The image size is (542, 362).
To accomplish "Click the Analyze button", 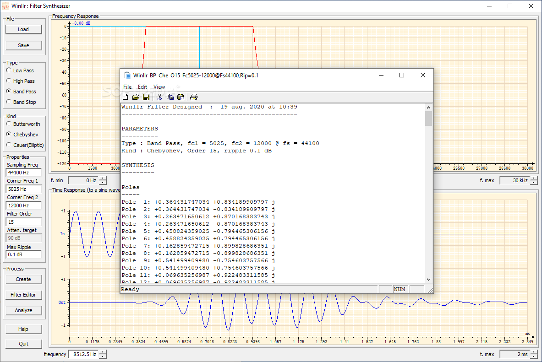I will click(23, 310).
